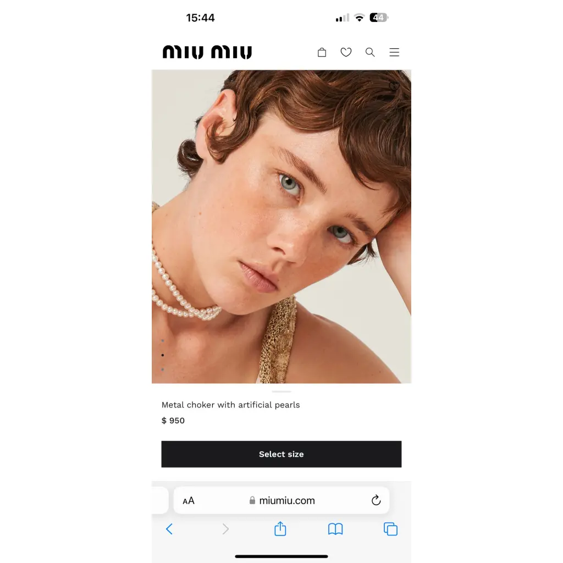Screen dimensions: 563x563
Task: Click the Select size button
Action: coord(281,454)
